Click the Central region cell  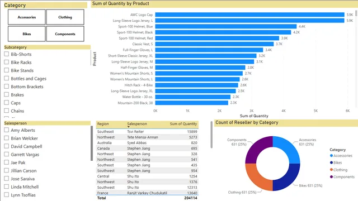(x=103, y=176)
